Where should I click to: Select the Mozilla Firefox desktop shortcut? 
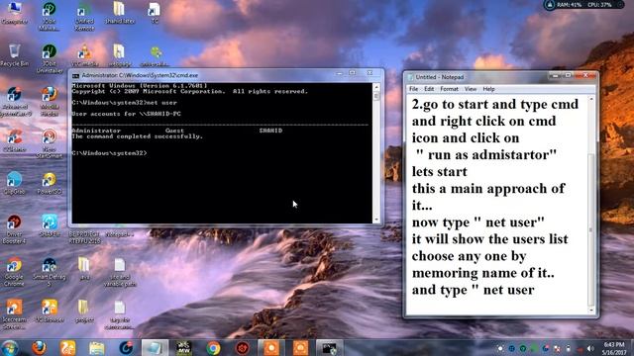(x=50, y=101)
